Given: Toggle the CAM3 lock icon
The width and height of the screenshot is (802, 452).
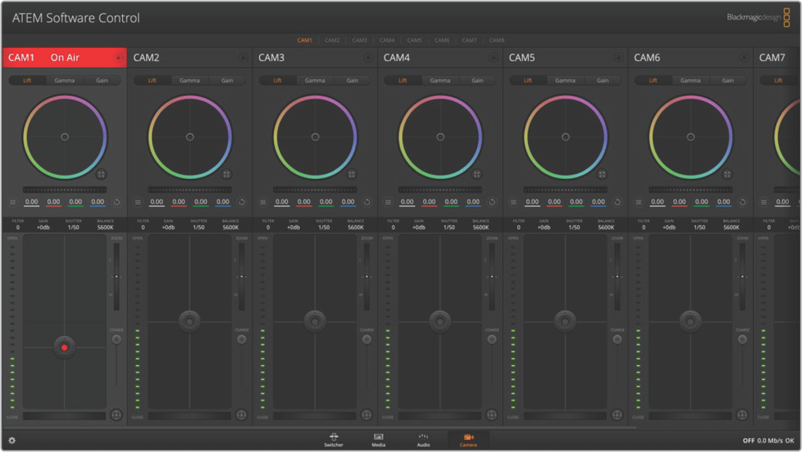Looking at the screenshot, I should [x=368, y=58].
